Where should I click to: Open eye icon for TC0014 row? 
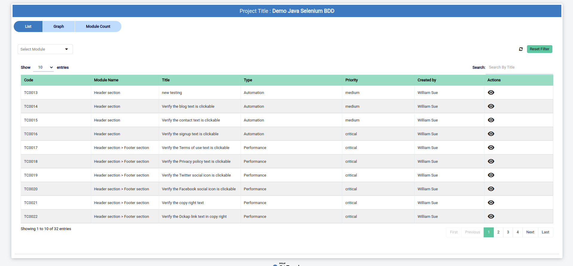(x=491, y=106)
